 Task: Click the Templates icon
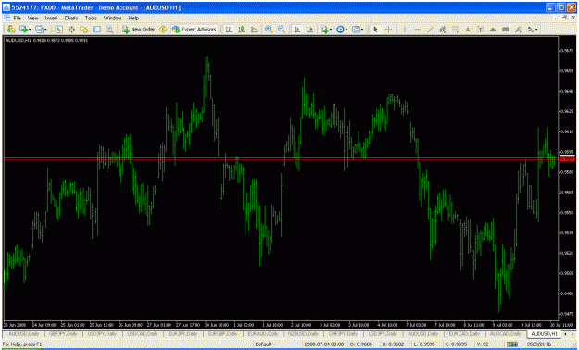click(356, 30)
